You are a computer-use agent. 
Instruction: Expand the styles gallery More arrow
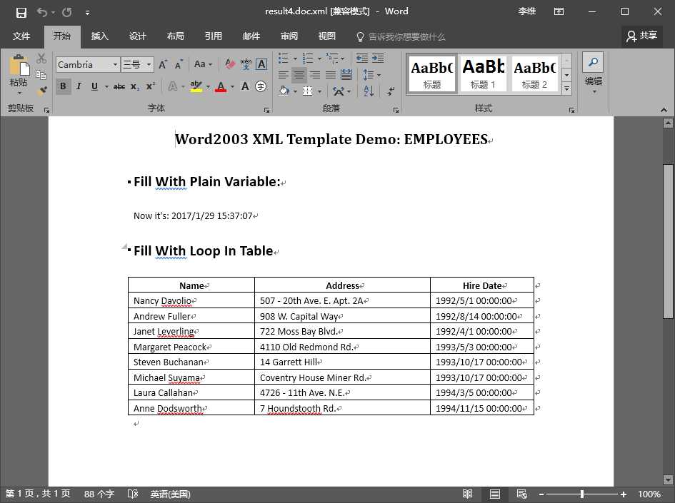coord(567,88)
